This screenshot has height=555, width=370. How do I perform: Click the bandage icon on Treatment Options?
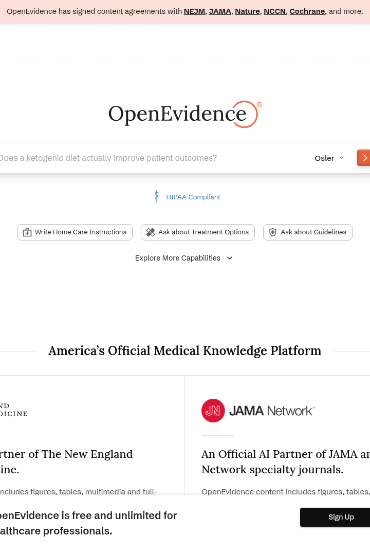click(x=151, y=232)
